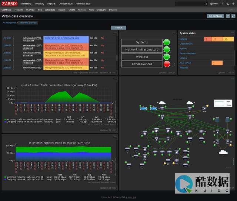The image size is (237, 201).
Task: Click the sign out power icon
Action: tap(233, 4)
